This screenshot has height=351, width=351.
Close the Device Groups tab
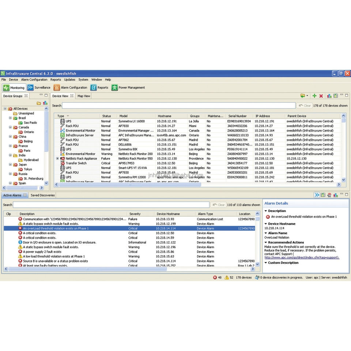pyautogui.click(x=26, y=96)
